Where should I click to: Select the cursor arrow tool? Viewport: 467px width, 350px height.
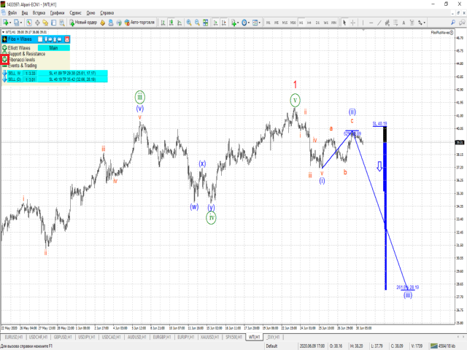[x=344, y=23]
